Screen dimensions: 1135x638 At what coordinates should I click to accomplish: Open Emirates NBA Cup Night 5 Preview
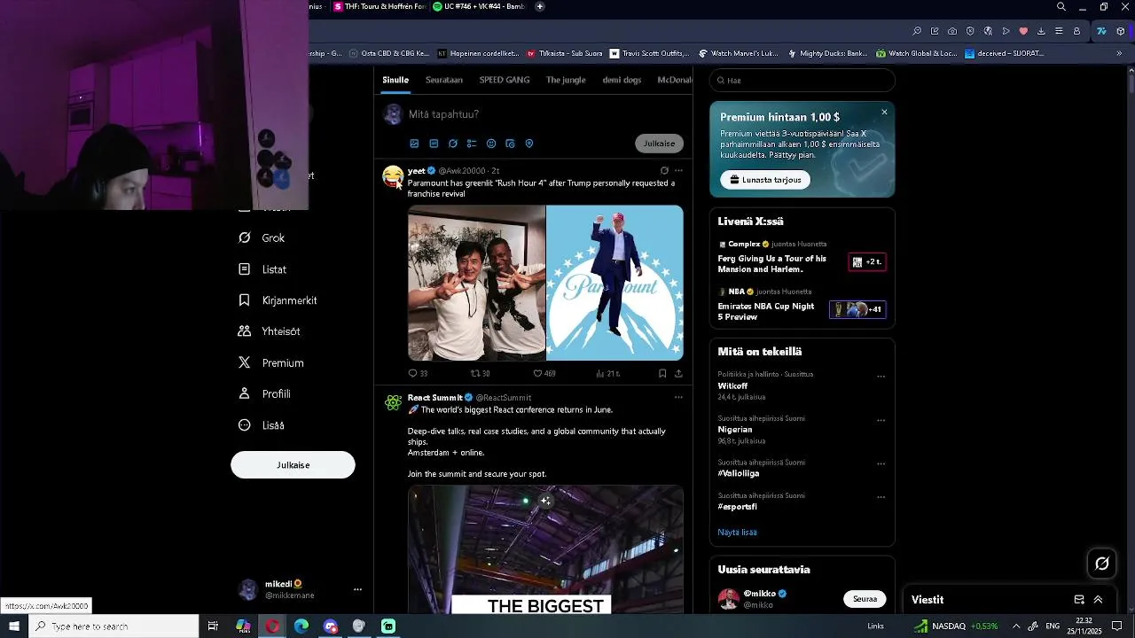[x=802, y=306]
